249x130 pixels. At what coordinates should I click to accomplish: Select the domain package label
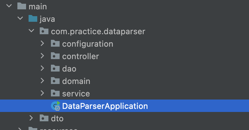coord(76,81)
